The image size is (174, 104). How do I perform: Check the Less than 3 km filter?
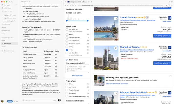(x=67, y=53)
